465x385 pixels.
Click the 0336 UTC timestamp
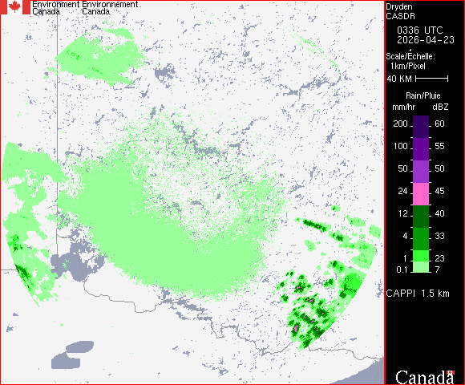(x=420, y=30)
